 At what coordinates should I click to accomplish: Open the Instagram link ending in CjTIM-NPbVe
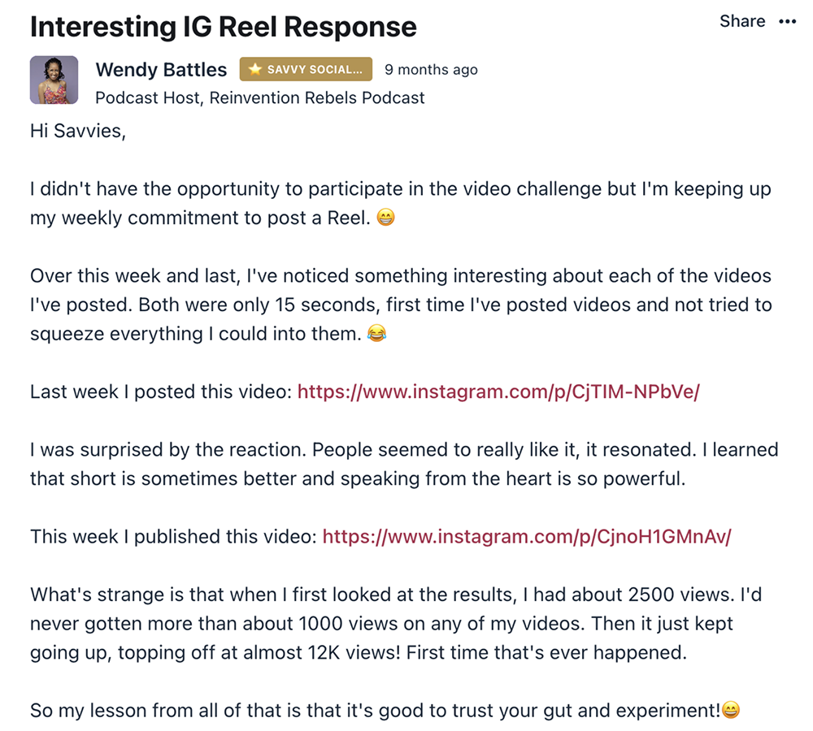coord(498,391)
